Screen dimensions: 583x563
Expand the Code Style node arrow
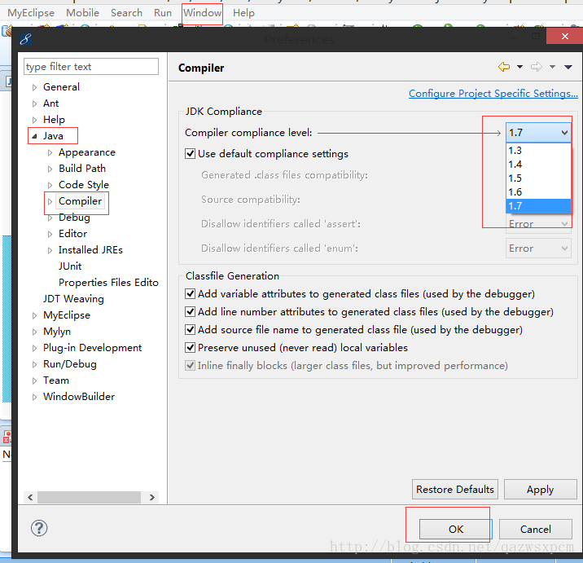pos(50,185)
